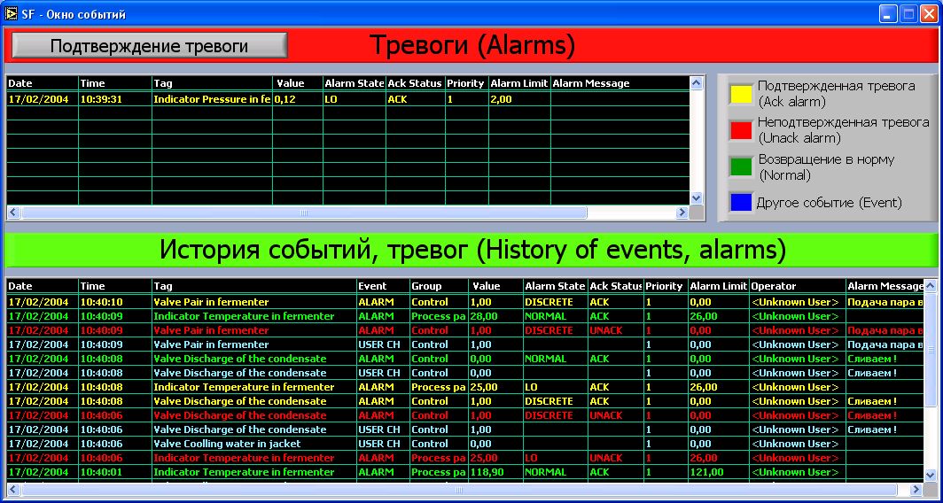
Task: Click the blue Event legend color box
Action: 740,203
